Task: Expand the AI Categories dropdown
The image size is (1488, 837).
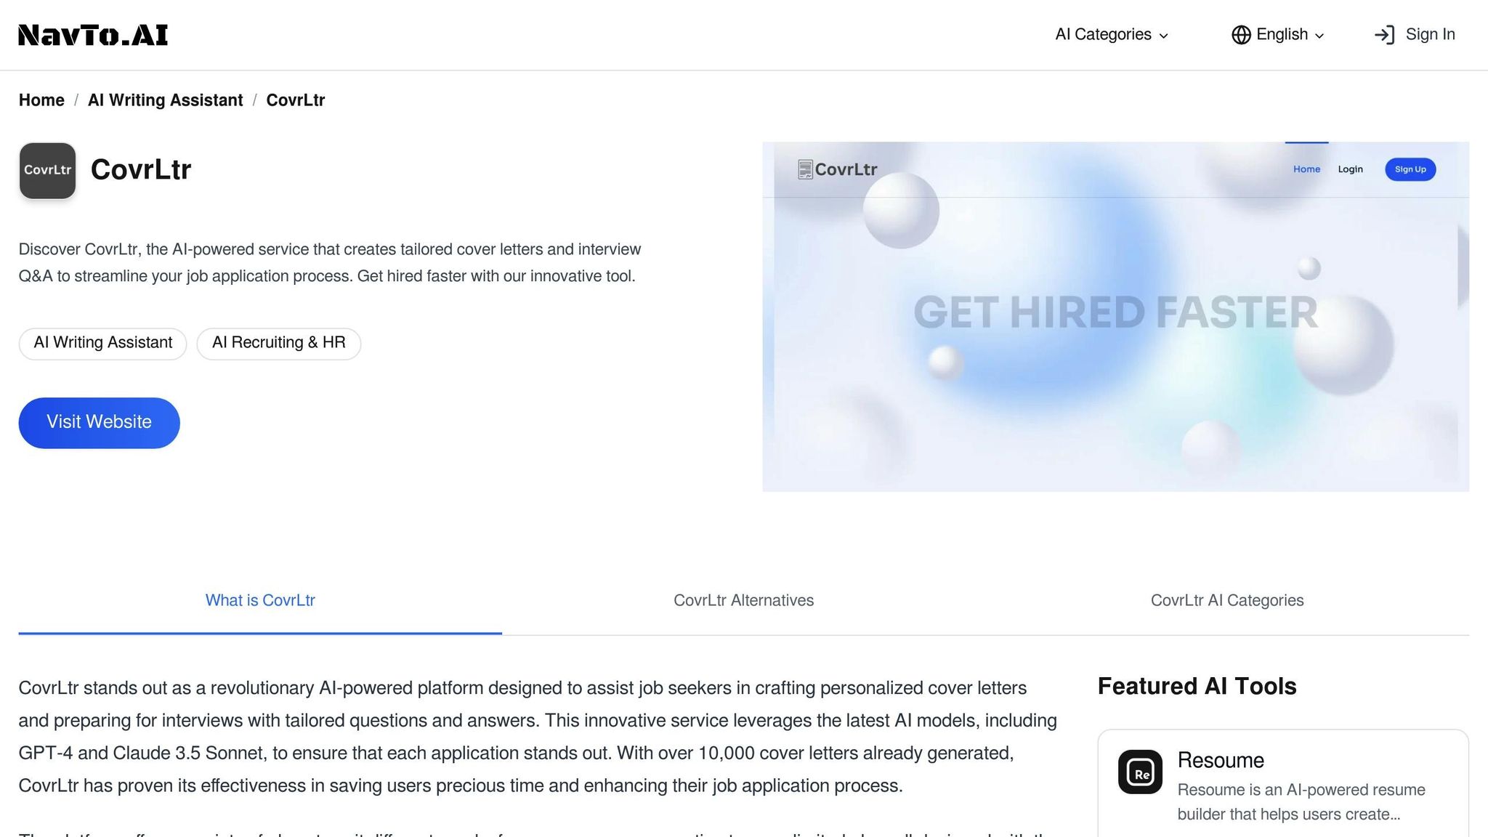Action: pyautogui.click(x=1112, y=35)
